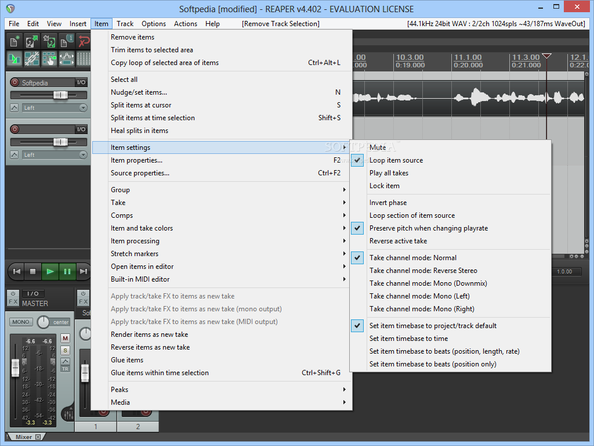The image size is (594, 446).
Task: Toggle the grid lines toolbar icon
Action: click(x=84, y=59)
